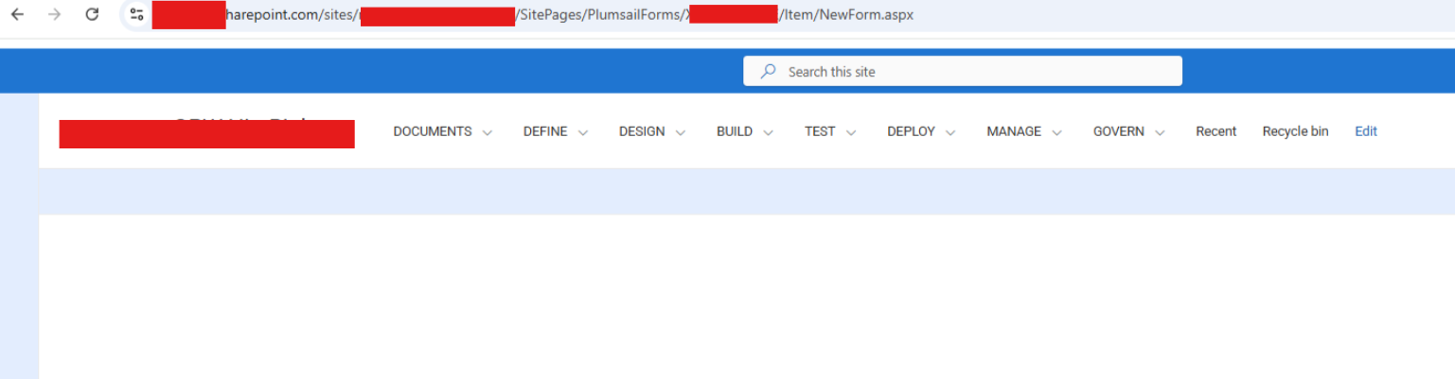Expand the DEPLOY chevron
This screenshot has width=1455, height=379.
[950, 133]
